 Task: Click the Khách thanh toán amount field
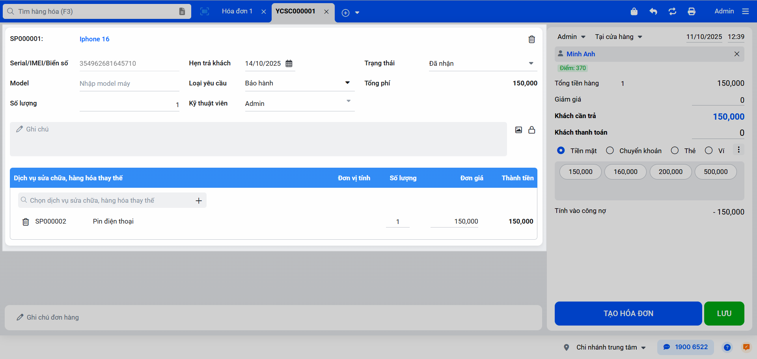point(718,133)
